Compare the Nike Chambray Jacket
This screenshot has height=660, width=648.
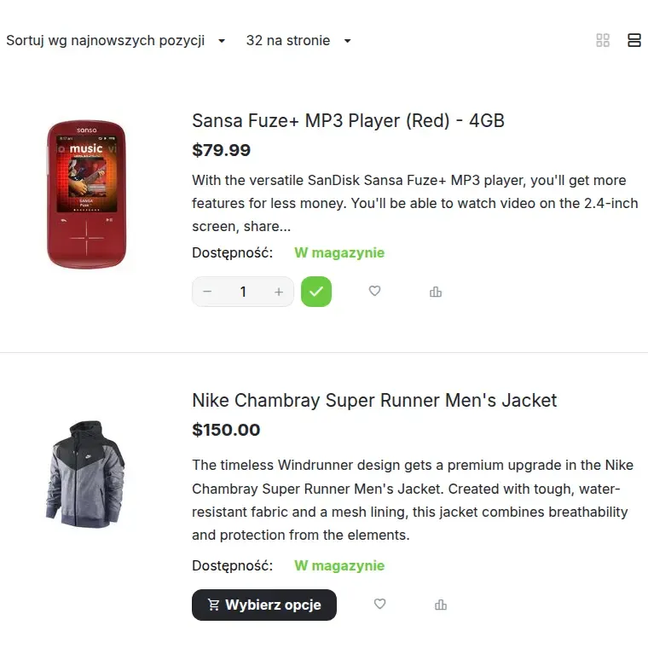(x=441, y=605)
